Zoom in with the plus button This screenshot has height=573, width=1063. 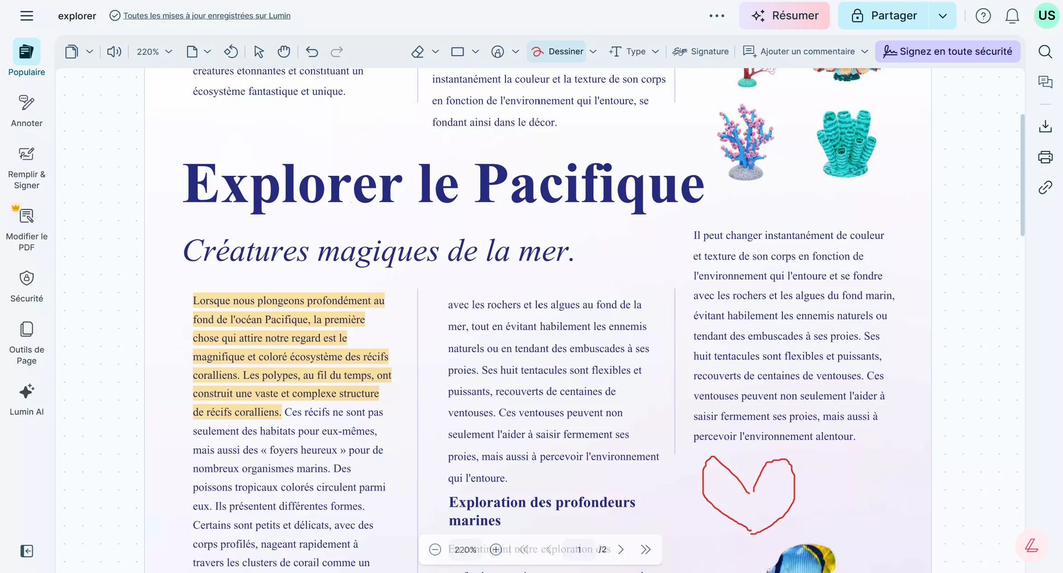pos(496,550)
